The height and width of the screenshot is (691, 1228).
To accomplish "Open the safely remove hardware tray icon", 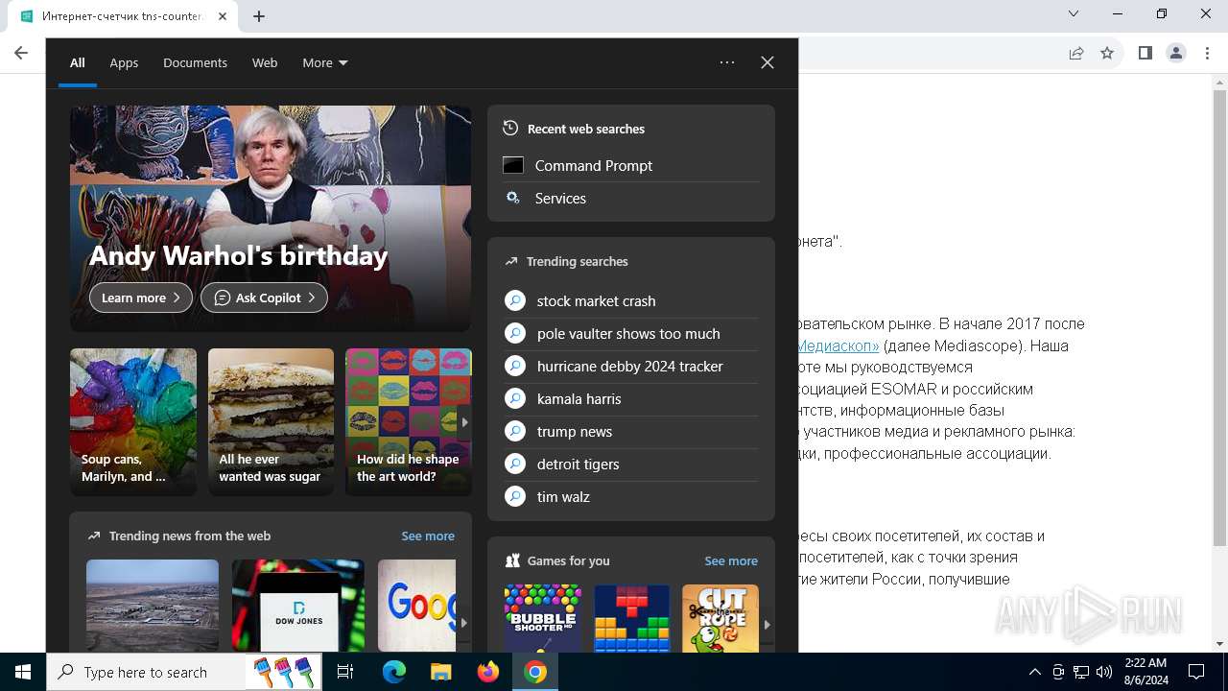I will click(x=1058, y=672).
